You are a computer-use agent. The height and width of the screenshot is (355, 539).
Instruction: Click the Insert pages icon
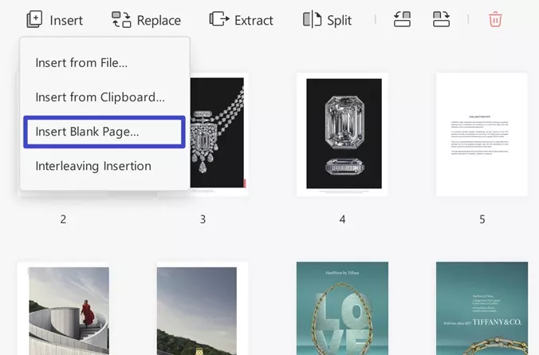pyautogui.click(x=34, y=20)
